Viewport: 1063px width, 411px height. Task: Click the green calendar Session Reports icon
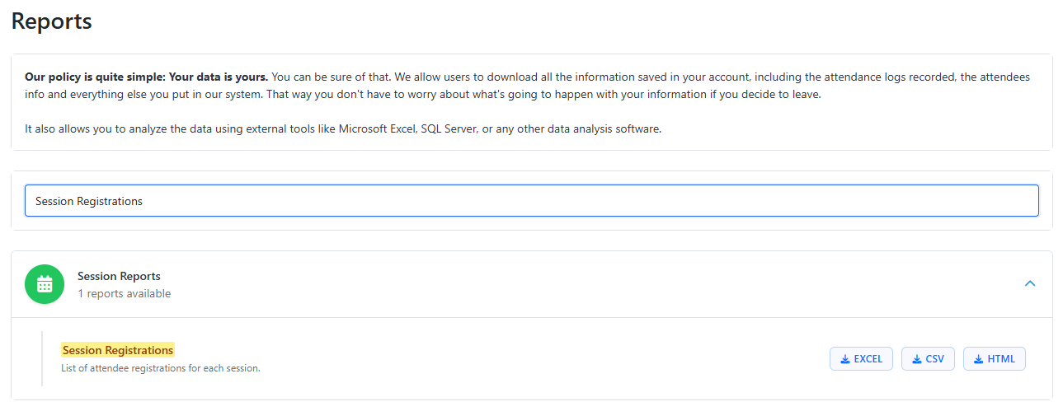click(x=45, y=284)
